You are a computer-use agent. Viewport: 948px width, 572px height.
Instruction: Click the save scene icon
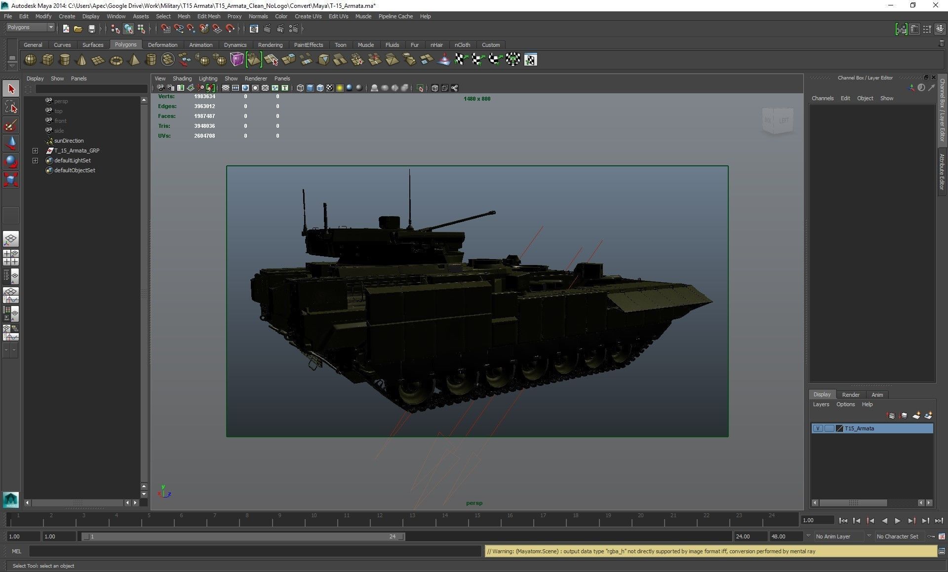(x=91, y=29)
